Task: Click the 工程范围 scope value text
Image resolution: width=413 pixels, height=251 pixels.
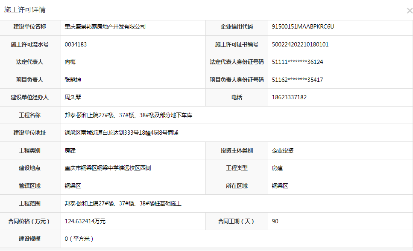Action: coord(123,203)
